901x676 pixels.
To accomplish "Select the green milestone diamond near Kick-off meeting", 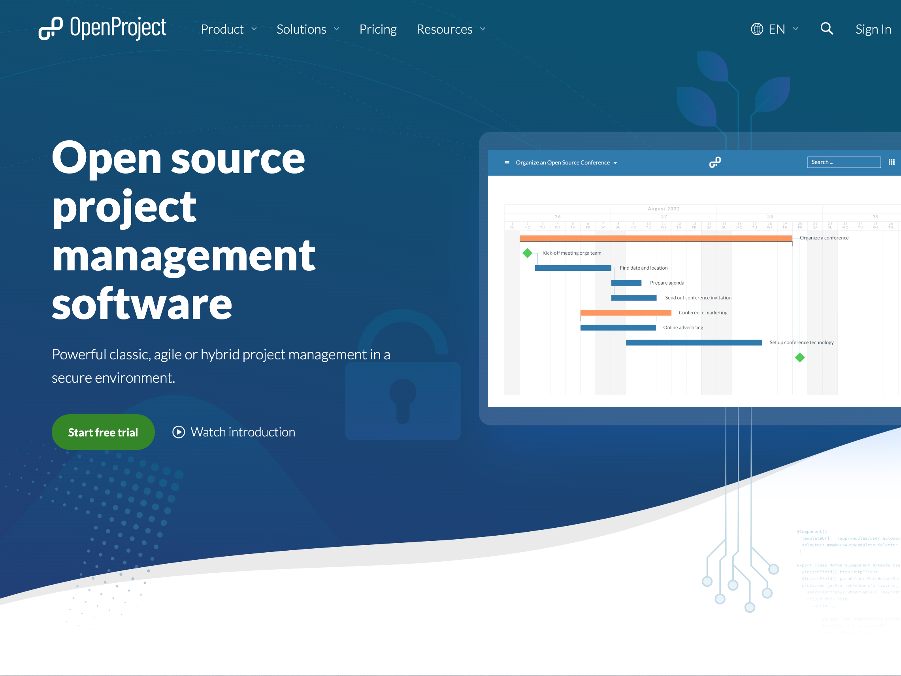I will tap(528, 253).
